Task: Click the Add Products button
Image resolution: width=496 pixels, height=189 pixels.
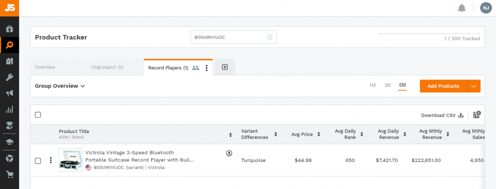Action: [x=443, y=86]
